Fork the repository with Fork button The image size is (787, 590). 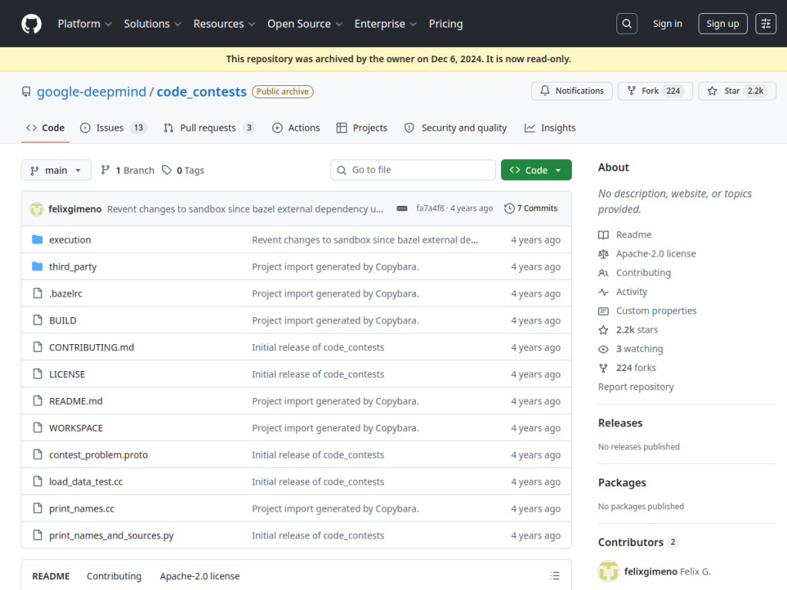(655, 91)
